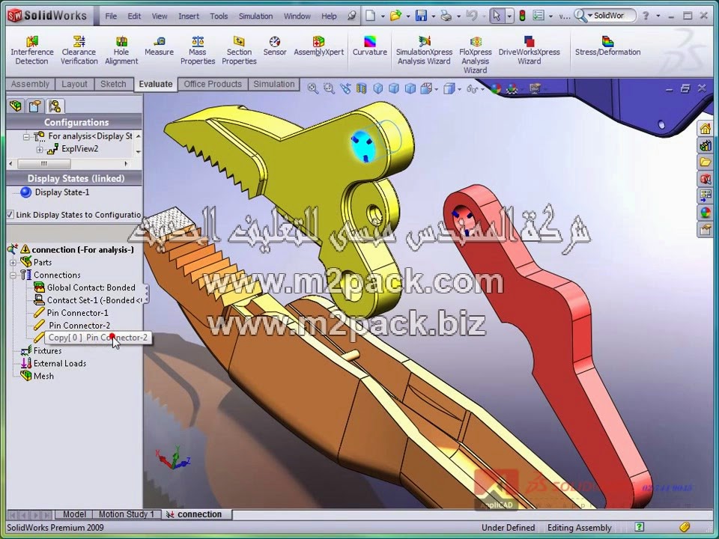The width and height of the screenshot is (719, 539).
Task: Toggle the Select arrow tool
Action: pos(496,16)
